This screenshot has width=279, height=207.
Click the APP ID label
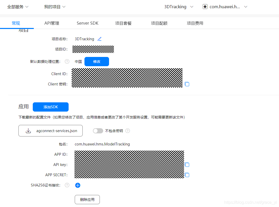[x=61, y=154]
